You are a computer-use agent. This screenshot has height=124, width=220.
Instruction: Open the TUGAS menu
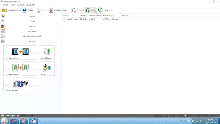pyautogui.click(x=5, y=5)
